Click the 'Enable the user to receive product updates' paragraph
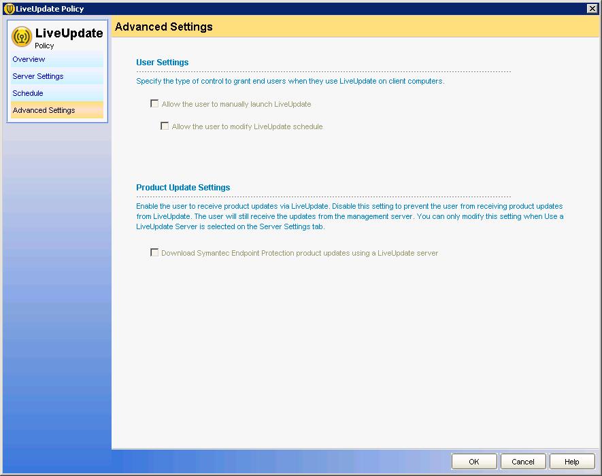Viewport: 602px width, 476px height. (x=350, y=216)
